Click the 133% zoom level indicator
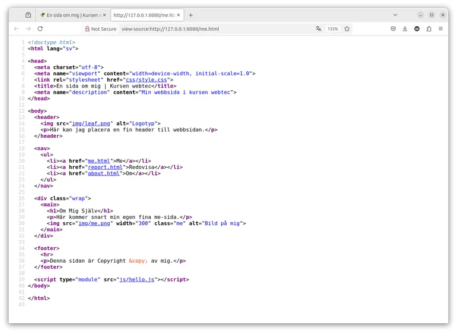The width and height of the screenshot is (457, 333). (332, 29)
